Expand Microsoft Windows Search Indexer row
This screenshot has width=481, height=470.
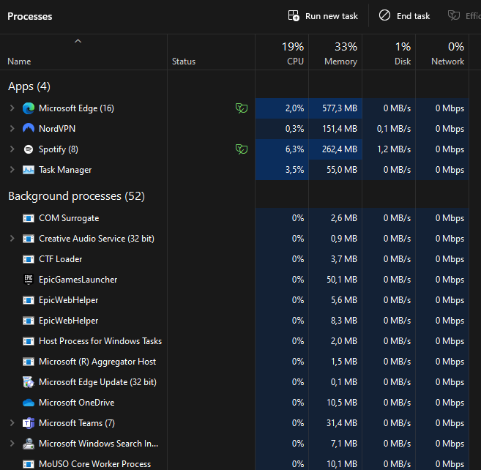coord(12,444)
